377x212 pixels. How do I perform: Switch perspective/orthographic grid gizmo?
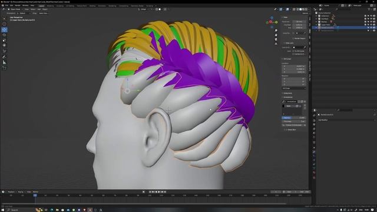pos(276,44)
